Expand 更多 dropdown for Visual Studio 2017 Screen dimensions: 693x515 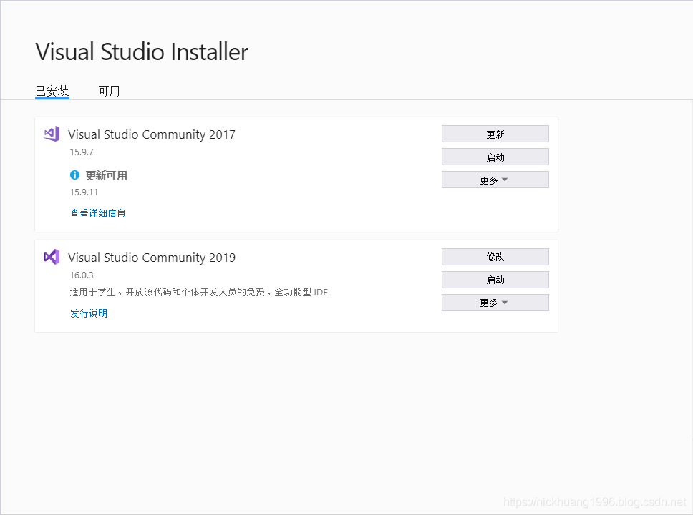495,180
